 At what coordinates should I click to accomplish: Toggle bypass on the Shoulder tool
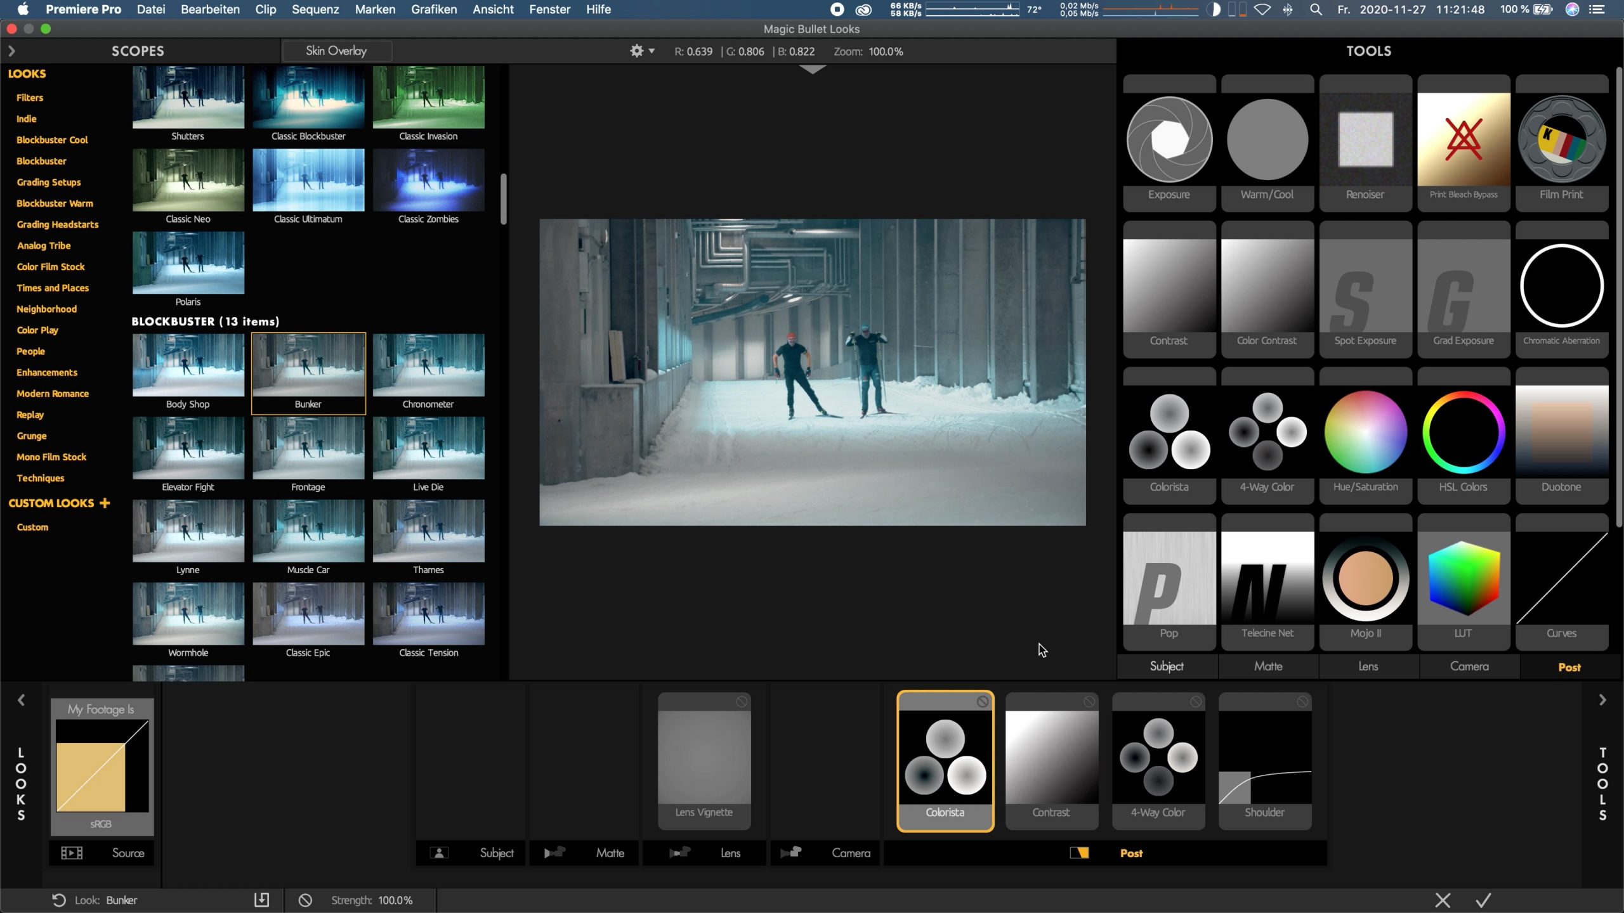pos(1302,701)
